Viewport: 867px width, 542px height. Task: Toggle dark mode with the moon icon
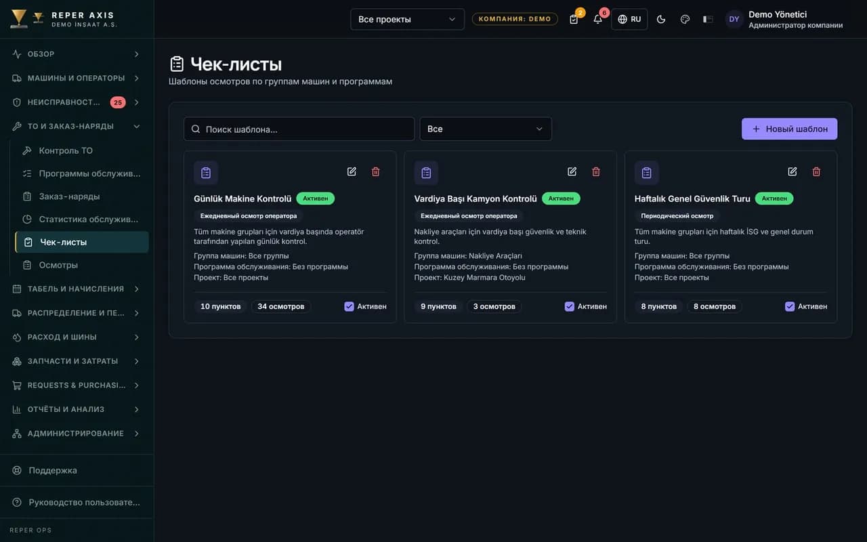[661, 19]
